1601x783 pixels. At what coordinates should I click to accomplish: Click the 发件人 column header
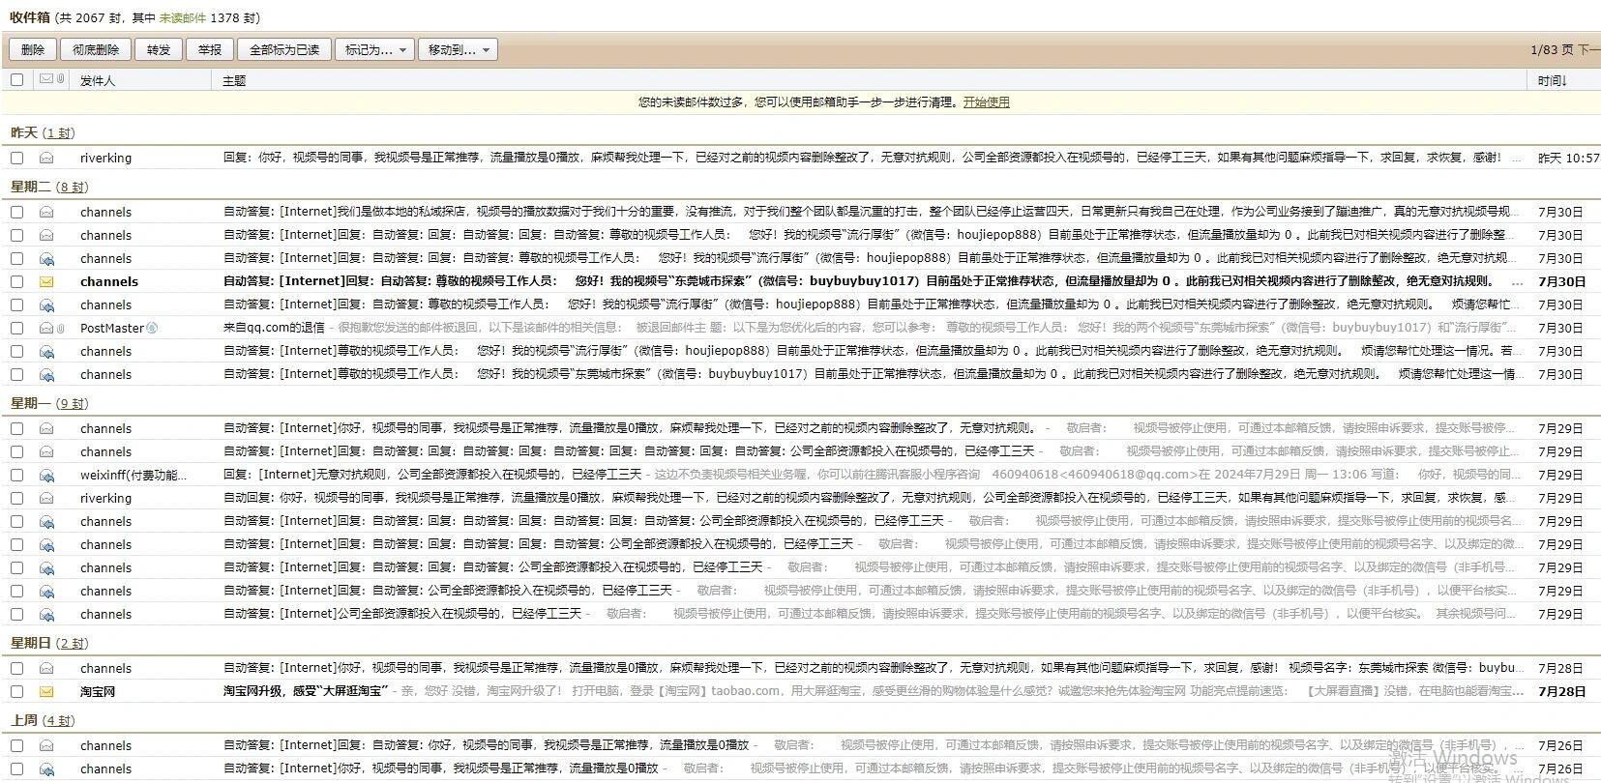click(x=97, y=80)
